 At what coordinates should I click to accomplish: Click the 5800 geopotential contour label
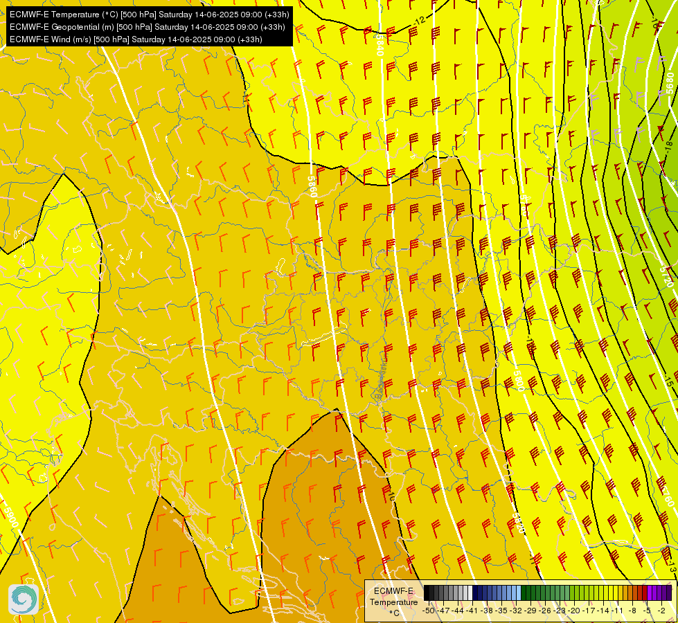519,381
